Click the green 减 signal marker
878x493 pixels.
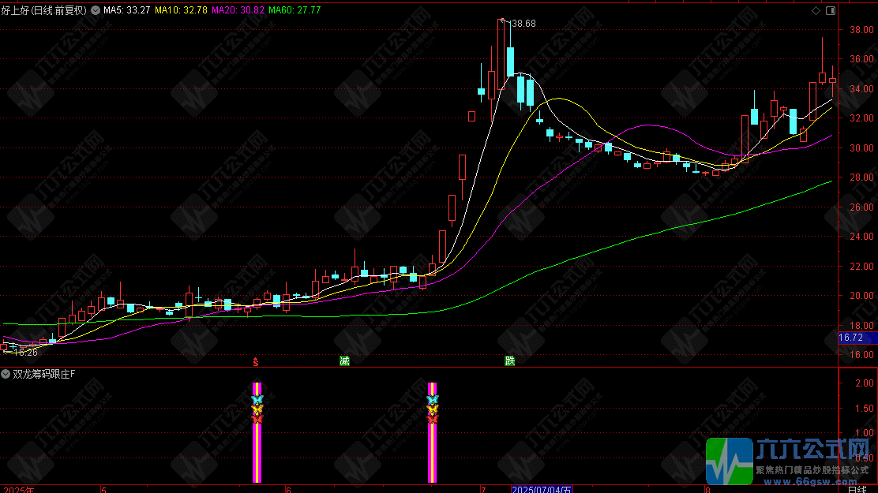click(344, 361)
